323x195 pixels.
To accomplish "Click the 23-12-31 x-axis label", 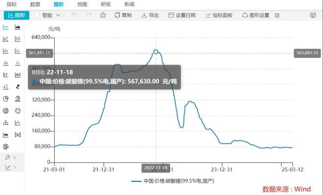I will 222,170.
